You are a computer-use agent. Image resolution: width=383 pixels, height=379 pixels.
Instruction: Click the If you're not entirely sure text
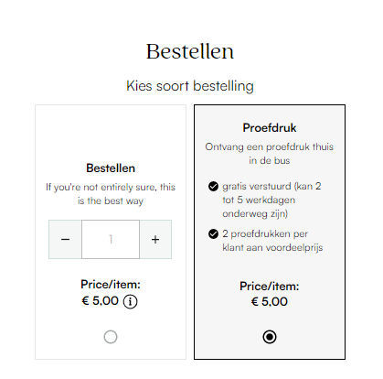click(x=111, y=194)
